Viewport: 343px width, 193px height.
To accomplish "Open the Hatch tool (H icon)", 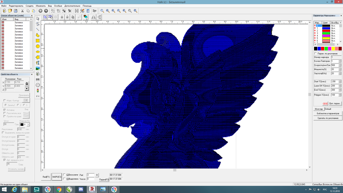I will [x=77, y=11].
